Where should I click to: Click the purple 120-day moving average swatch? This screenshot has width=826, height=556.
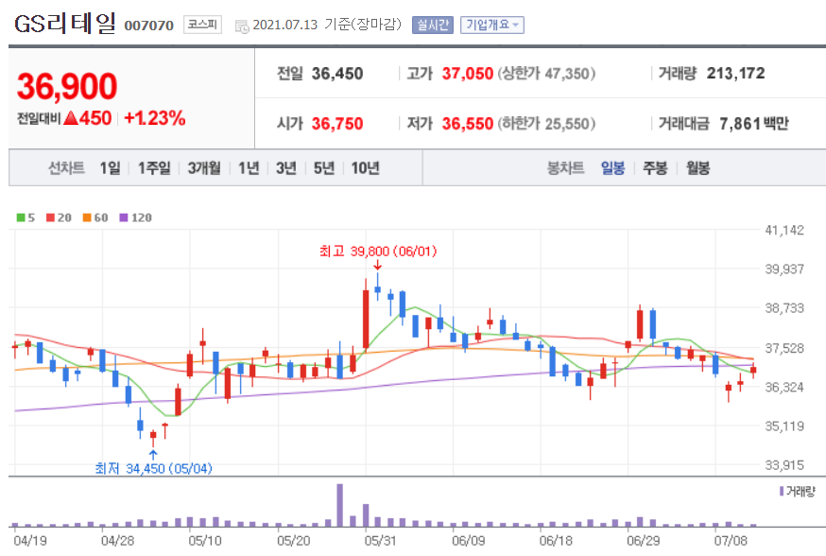click(x=124, y=217)
